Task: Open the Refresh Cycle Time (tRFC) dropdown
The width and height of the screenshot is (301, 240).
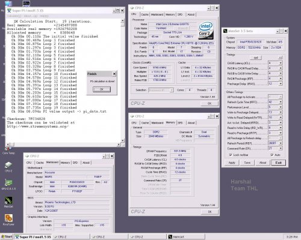Action: pyautogui.click(x=281, y=102)
